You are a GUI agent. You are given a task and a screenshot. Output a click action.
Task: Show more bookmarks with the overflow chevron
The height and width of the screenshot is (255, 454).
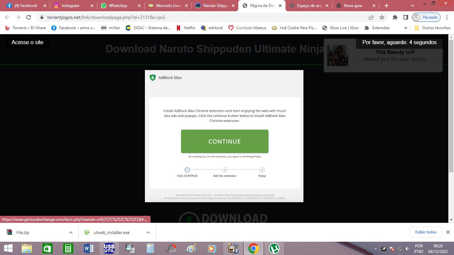(x=405, y=28)
